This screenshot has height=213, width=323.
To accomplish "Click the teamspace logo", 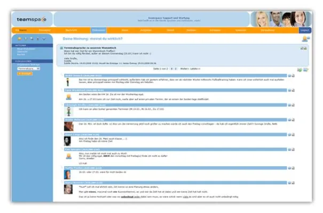I will point(31,20).
